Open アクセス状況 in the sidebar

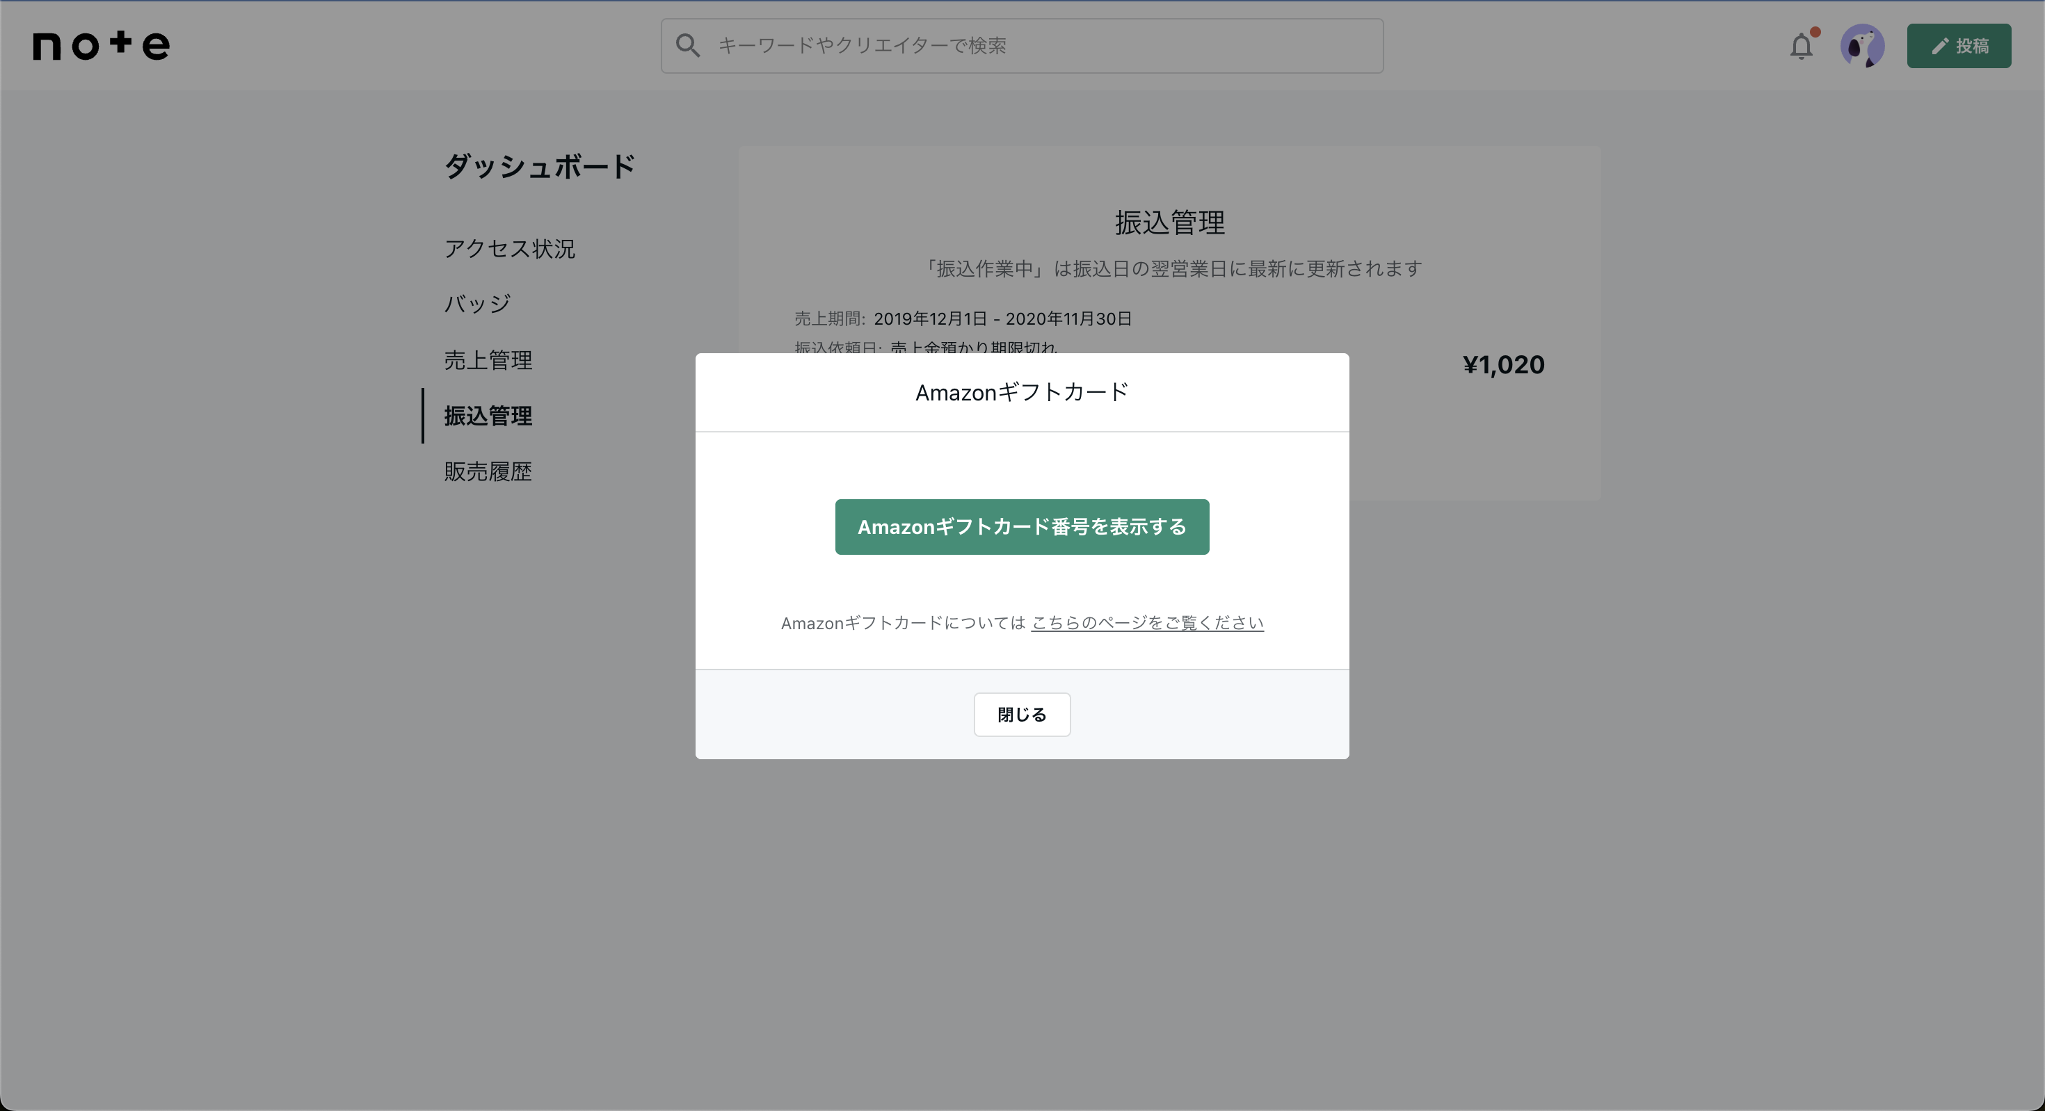(x=510, y=248)
